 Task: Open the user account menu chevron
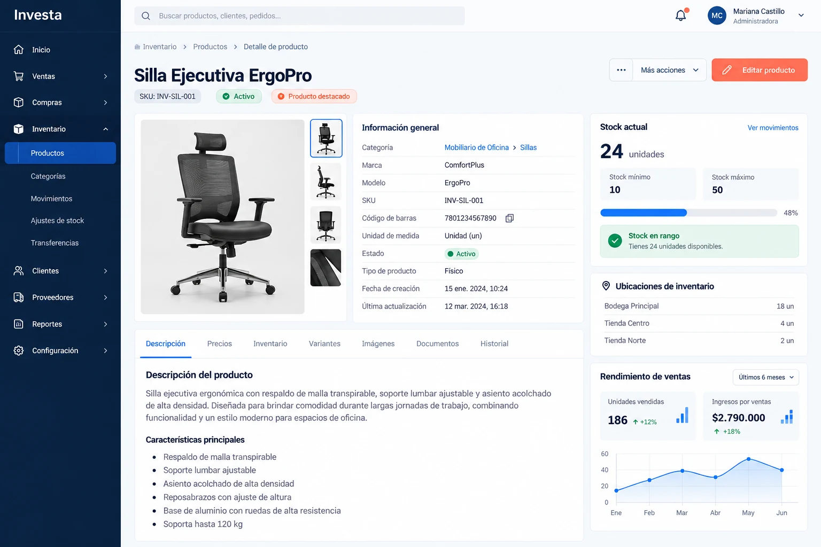click(801, 15)
